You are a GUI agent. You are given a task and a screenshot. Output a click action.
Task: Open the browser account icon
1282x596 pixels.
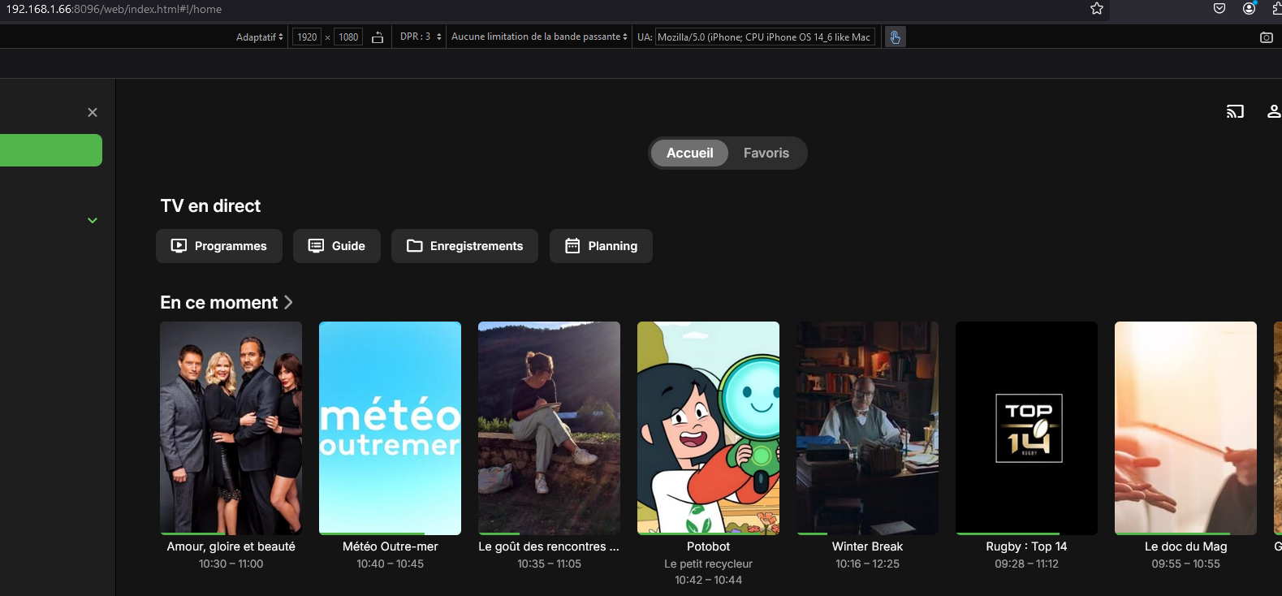[1249, 9]
